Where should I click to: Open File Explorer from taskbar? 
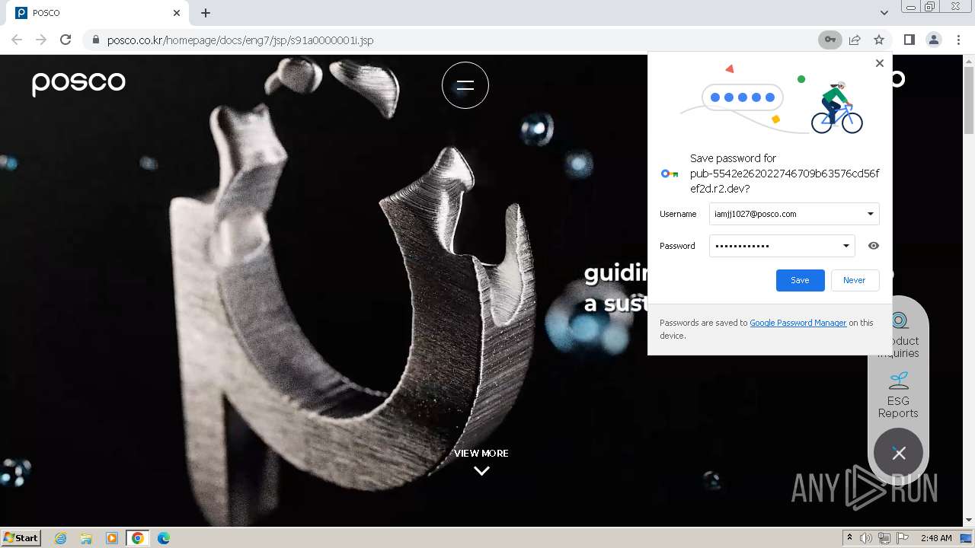(x=86, y=538)
